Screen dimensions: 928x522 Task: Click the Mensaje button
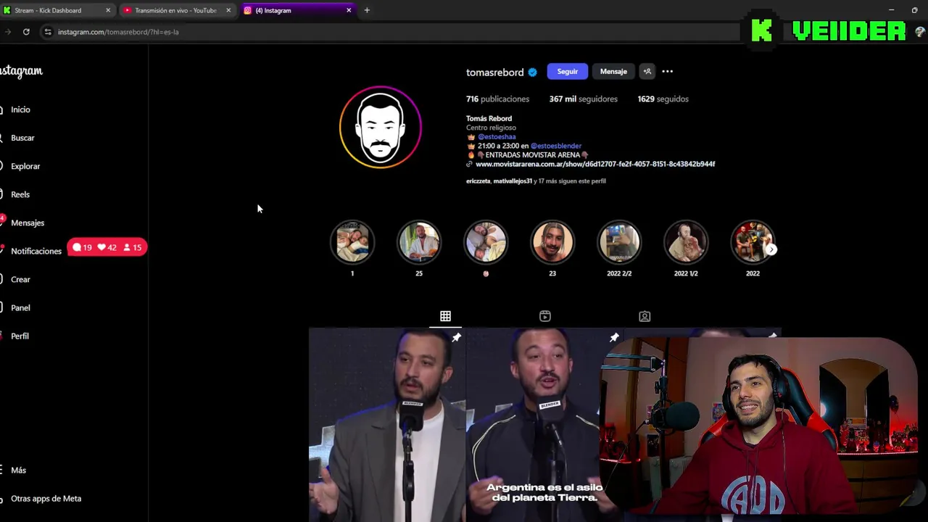click(x=613, y=71)
